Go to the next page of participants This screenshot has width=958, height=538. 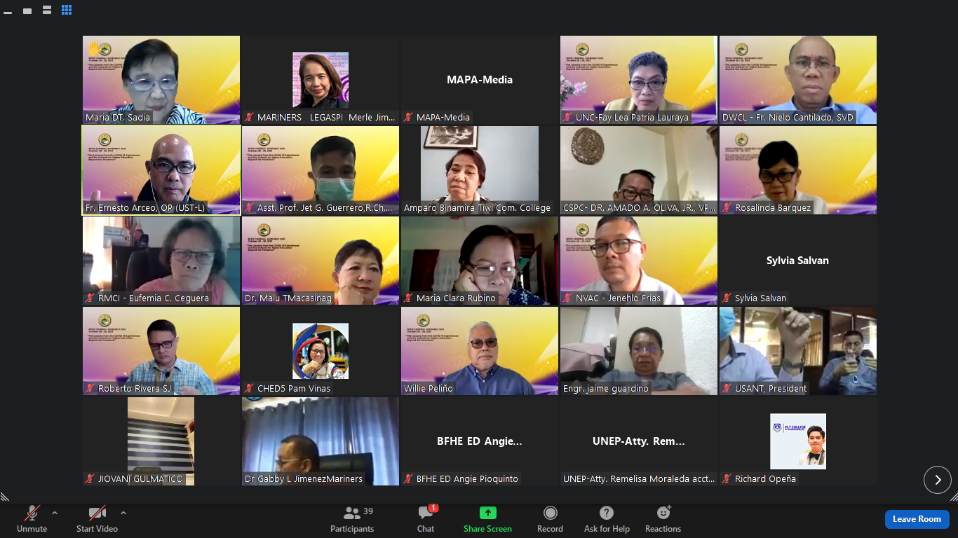click(x=937, y=480)
